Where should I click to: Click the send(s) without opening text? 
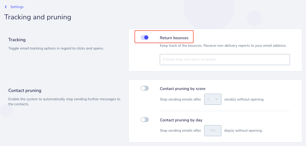[244, 99]
